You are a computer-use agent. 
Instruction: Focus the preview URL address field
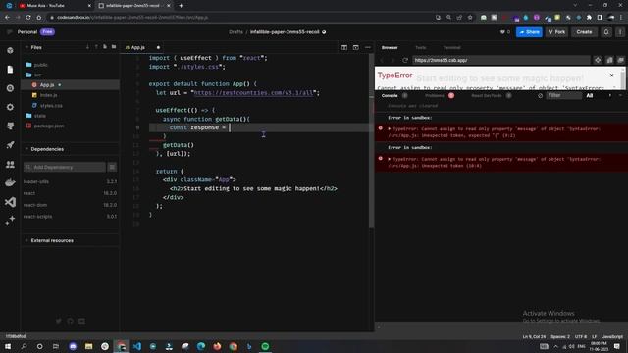click(x=500, y=60)
